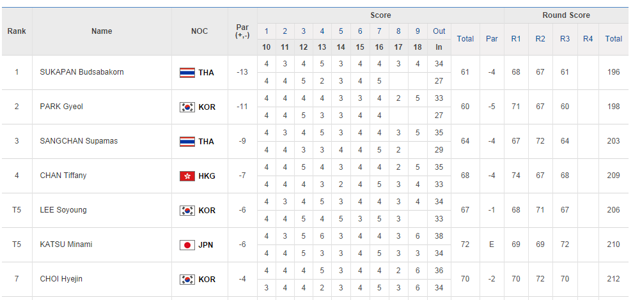Select KATSU Minami's name
633x300 pixels.
tap(66, 244)
